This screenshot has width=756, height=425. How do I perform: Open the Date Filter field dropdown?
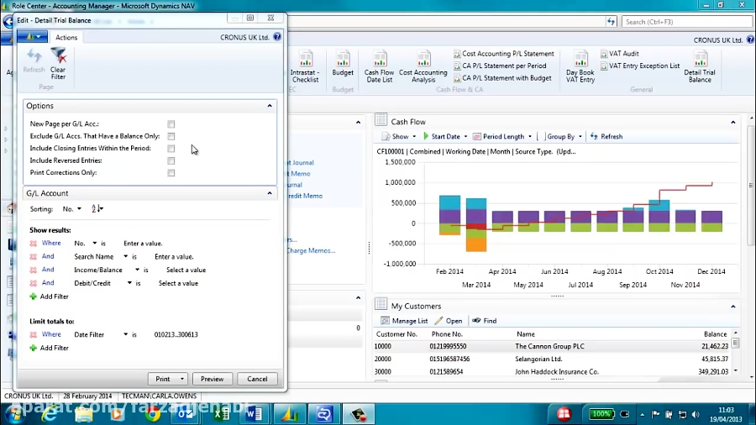point(125,334)
